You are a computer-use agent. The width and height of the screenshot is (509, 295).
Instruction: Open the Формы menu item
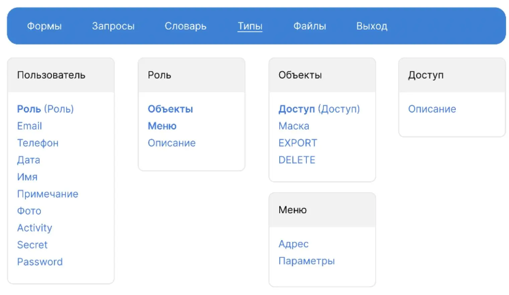(44, 26)
